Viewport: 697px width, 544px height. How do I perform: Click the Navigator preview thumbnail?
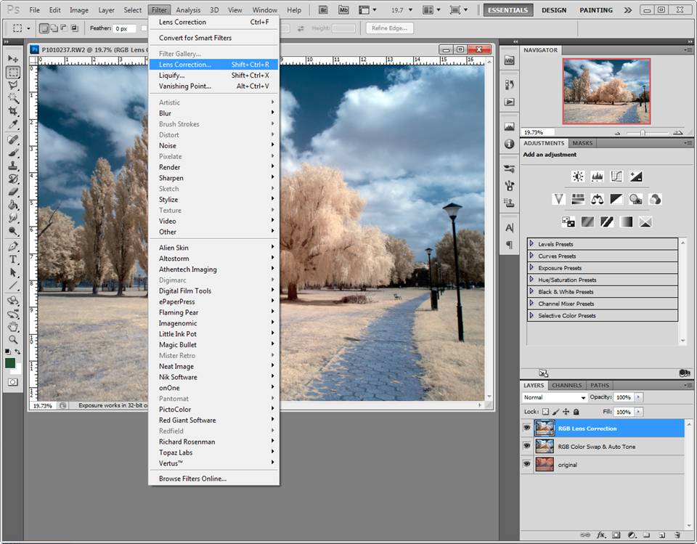606,92
